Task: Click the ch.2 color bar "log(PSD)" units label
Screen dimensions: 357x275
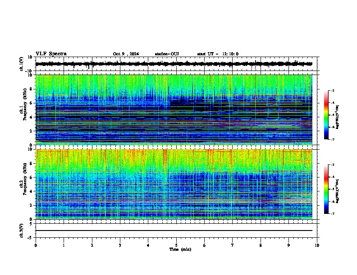Action: (x=337, y=191)
